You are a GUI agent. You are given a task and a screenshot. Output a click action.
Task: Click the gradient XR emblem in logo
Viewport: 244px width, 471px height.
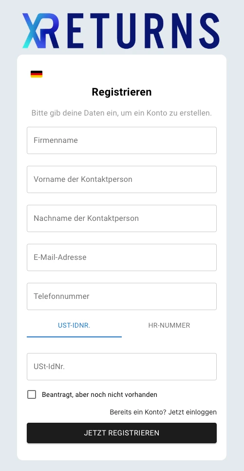[x=40, y=31]
